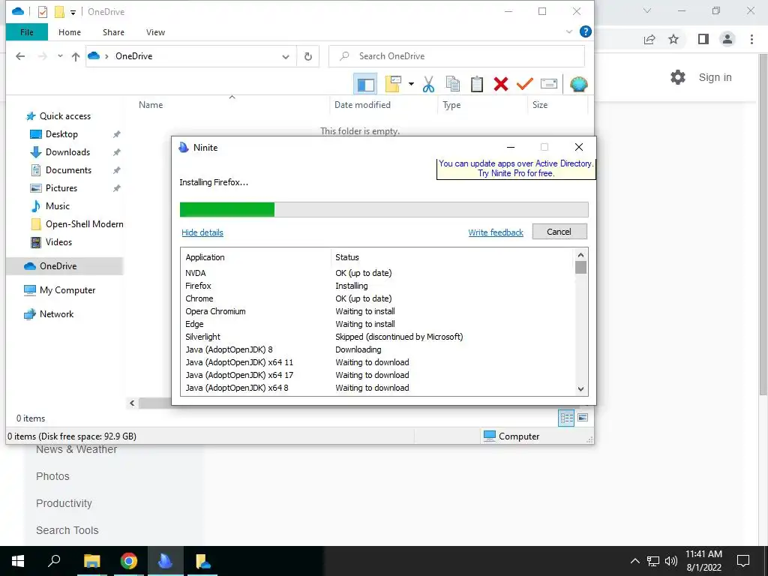Open Downloads in Quick access
768x576 pixels.
pyautogui.click(x=67, y=152)
